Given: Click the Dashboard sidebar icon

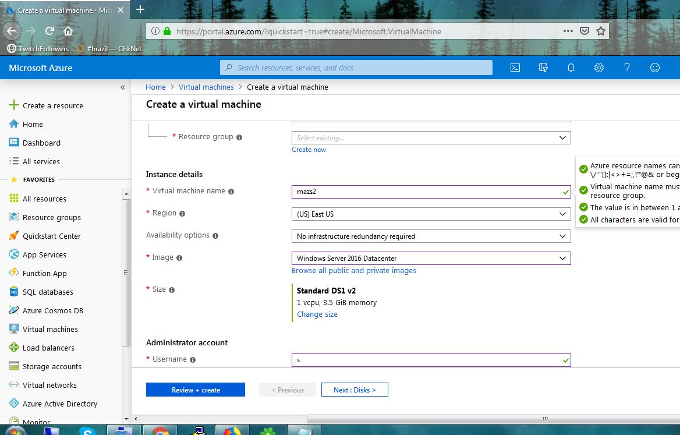Looking at the screenshot, I should pyautogui.click(x=14, y=142).
